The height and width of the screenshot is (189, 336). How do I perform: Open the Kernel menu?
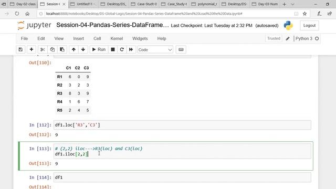coord(117,38)
